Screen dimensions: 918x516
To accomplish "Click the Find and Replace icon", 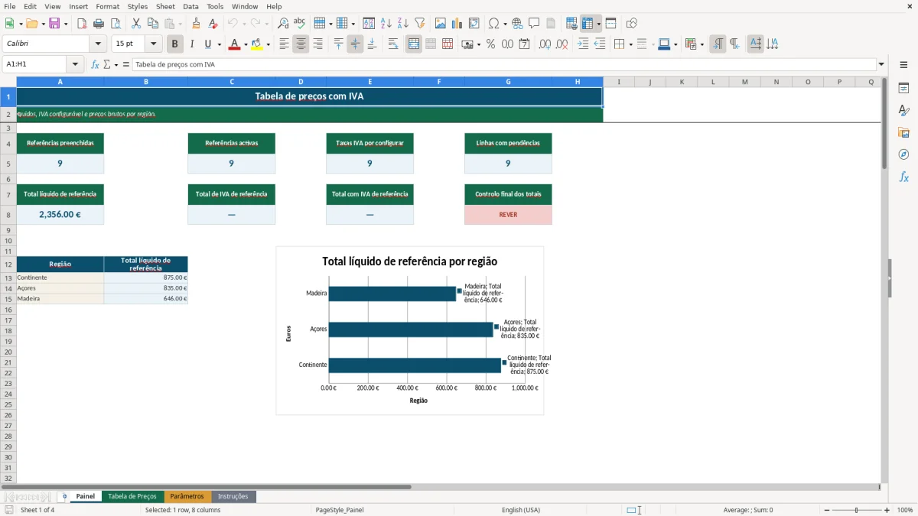I will tap(283, 24).
